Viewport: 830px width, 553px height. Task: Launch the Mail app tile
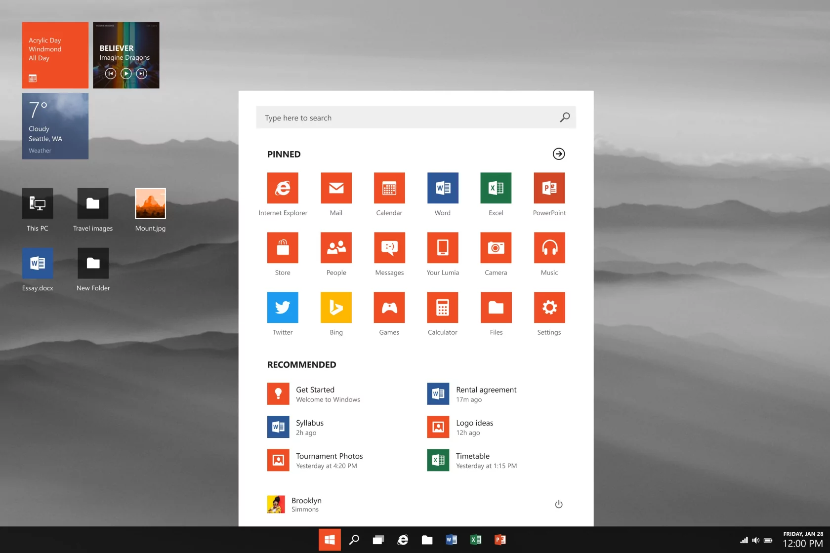click(336, 188)
